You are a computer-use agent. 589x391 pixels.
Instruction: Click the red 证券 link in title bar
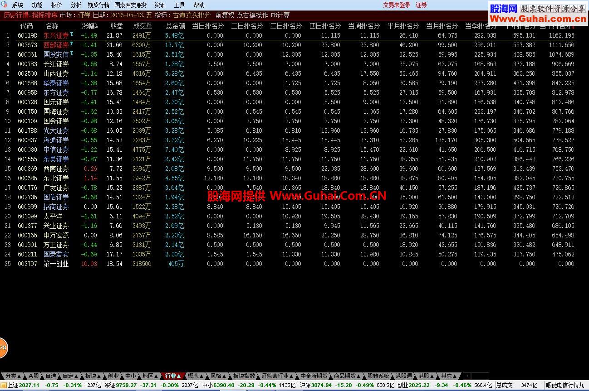tap(422, 5)
